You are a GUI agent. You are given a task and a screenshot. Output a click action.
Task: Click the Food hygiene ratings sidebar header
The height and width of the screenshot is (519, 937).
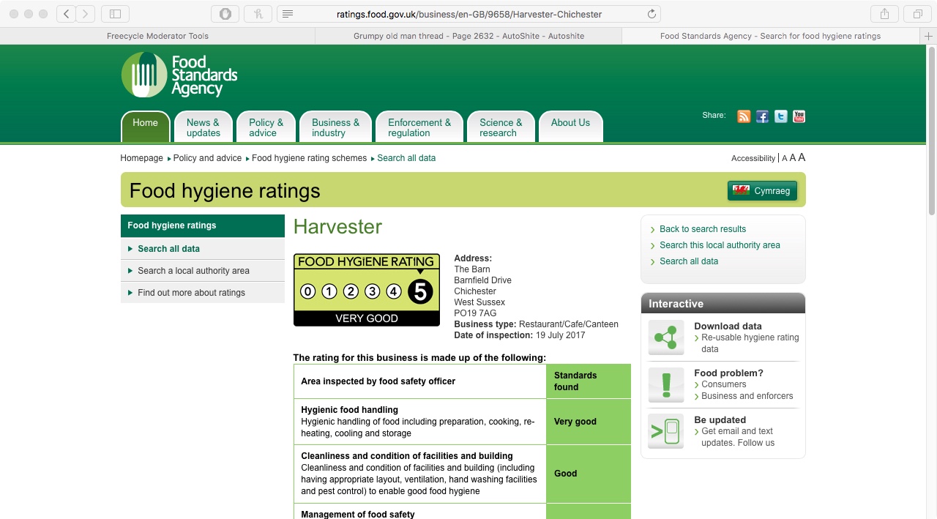(203, 225)
